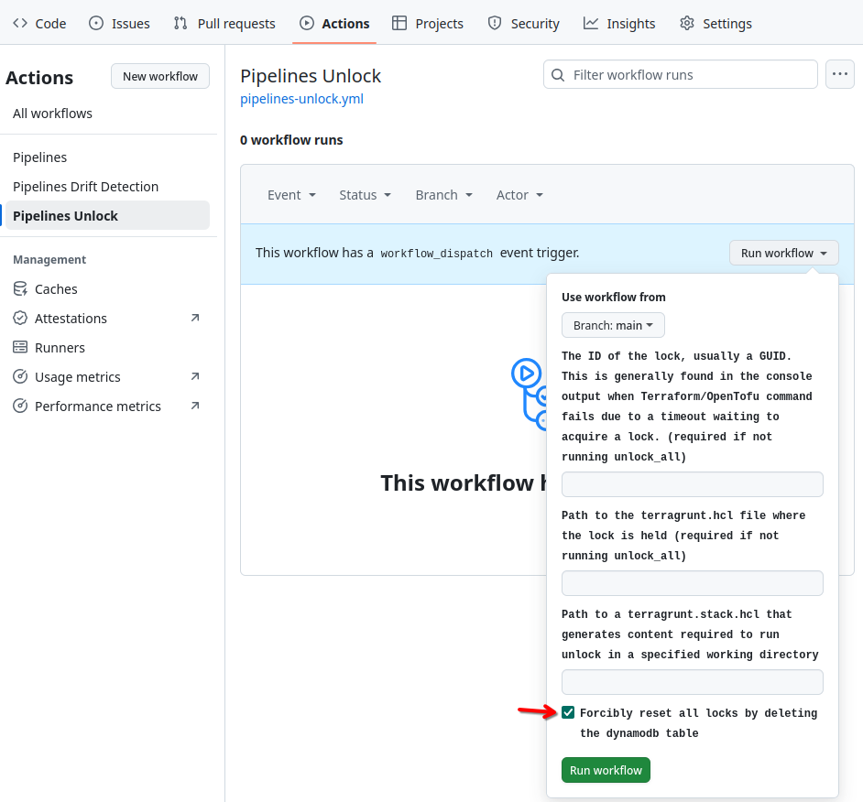Screen dimensions: 863x802
Task: Switch to the Pull requests tab
Action: point(224,24)
